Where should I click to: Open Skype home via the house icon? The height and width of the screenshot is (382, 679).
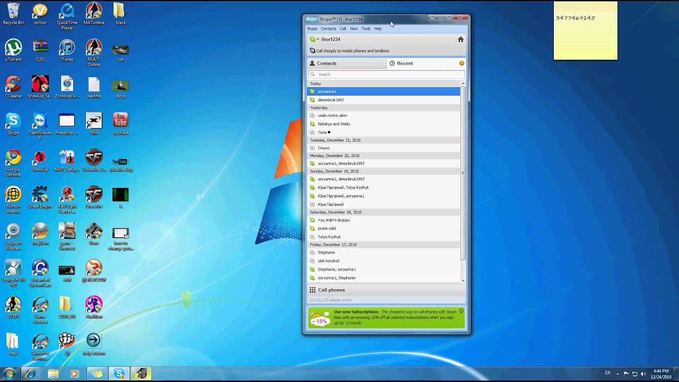pyautogui.click(x=460, y=39)
